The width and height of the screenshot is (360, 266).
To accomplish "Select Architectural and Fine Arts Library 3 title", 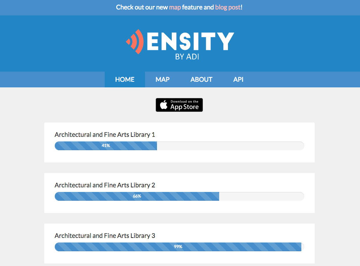I will coord(105,235).
